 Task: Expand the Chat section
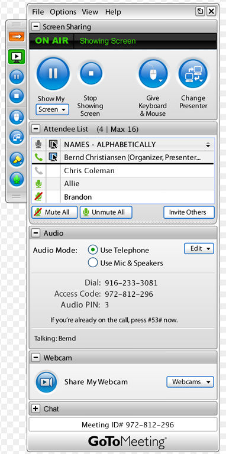(35, 409)
